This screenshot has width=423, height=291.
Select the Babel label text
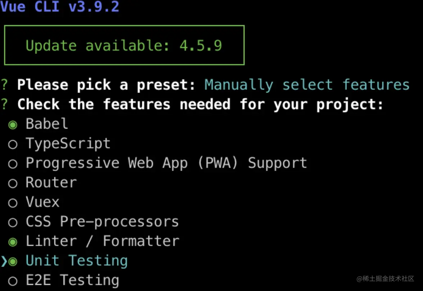47,124
